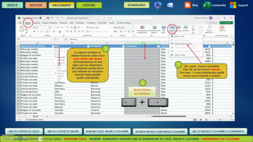Click the Incolla paste icon
Viewport: 253px width, 142px height.
tap(21, 28)
